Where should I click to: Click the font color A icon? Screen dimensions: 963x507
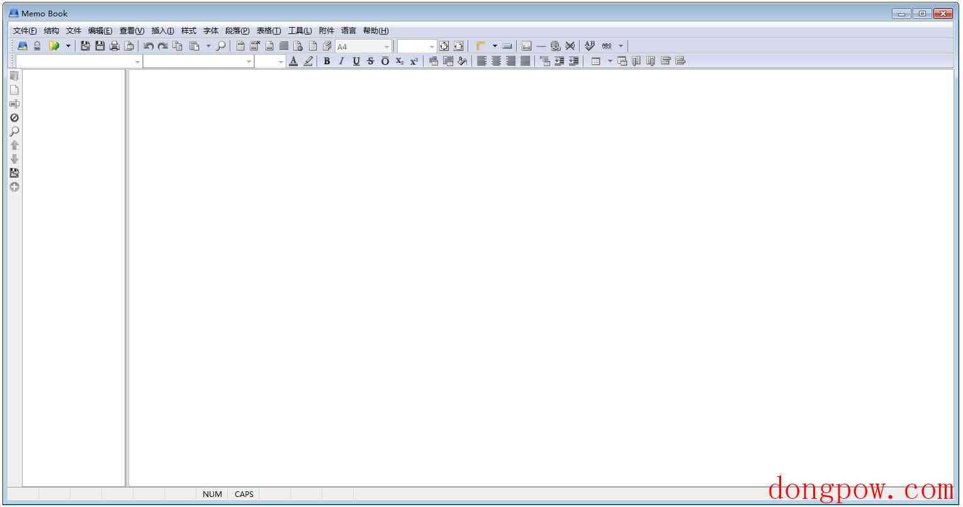(293, 61)
